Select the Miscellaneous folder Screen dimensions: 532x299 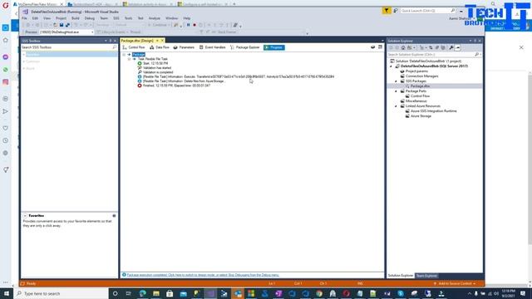pyautogui.click(x=416, y=101)
